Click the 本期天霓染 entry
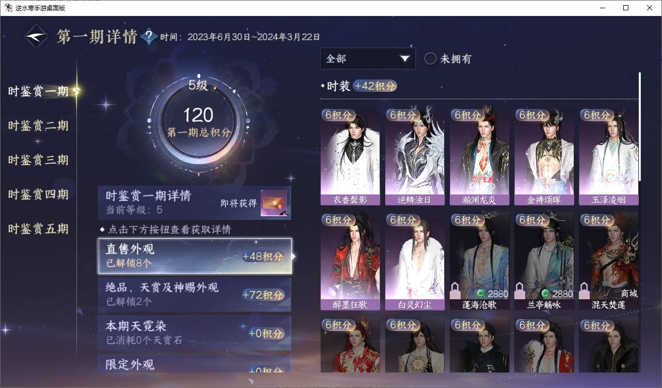Screen dimensions: 662x388 coord(195,333)
